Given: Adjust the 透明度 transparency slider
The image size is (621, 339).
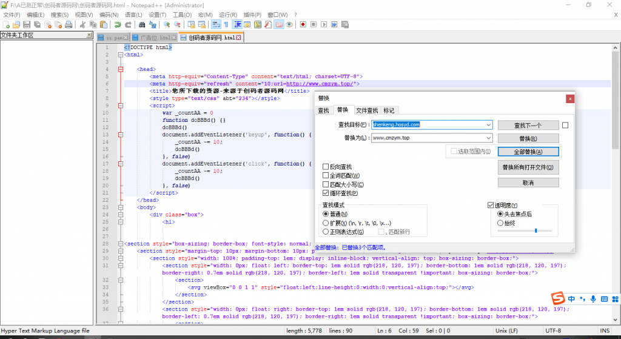Looking at the screenshot, I should [x=535, y=230].
